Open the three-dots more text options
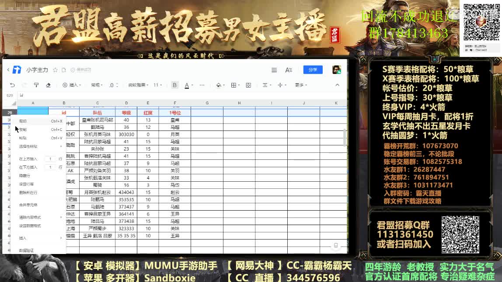This screenshot has height=282, width=502. coord(202,85)
